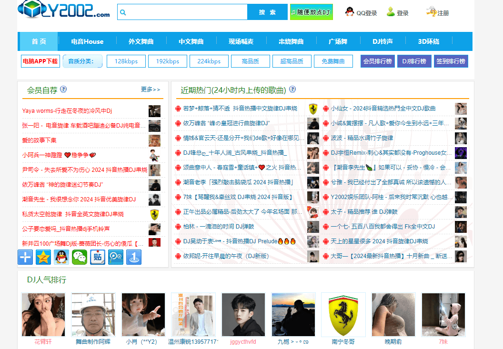Click red icon before 依万峰翁 峰の皇冠 track
Image resolution: width=503 pixels, height=349 pixels.
click(x=178, y=123)
